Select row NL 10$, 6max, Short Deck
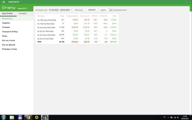Screen dimensions: 192x120 (77, 20)
